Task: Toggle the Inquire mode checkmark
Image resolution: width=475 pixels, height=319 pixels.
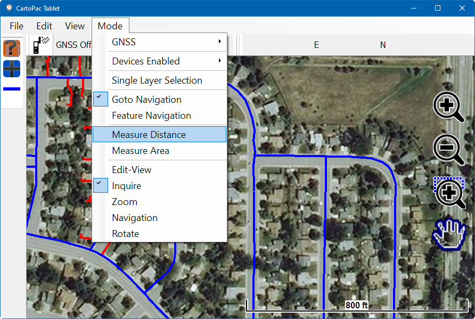Action: tap(126, 186)
